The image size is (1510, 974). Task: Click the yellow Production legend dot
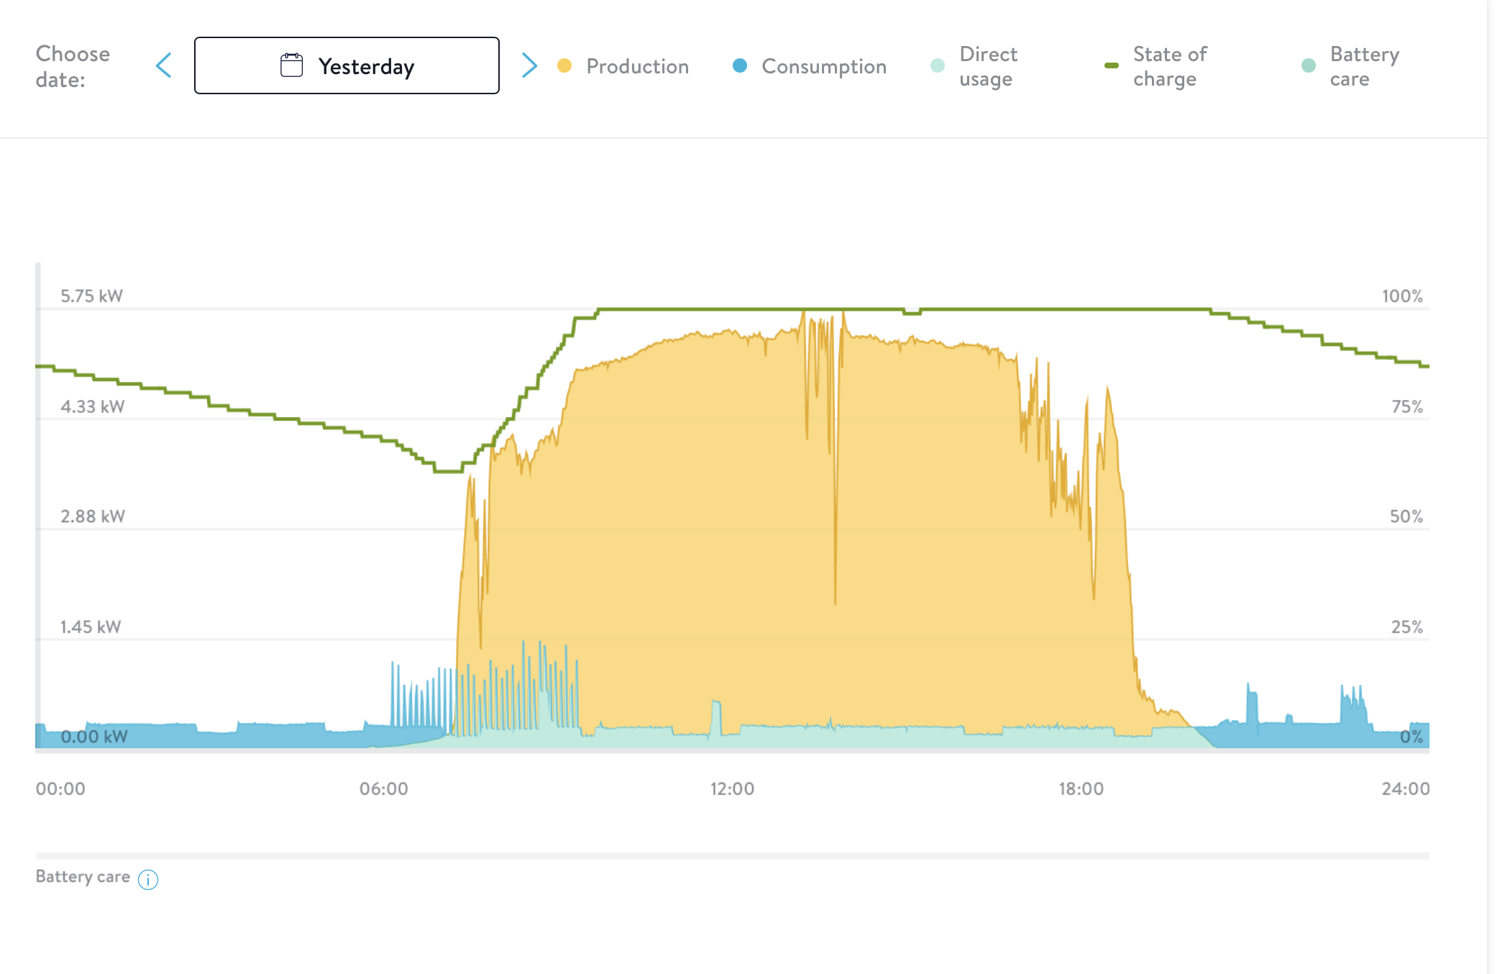point(564,66)
